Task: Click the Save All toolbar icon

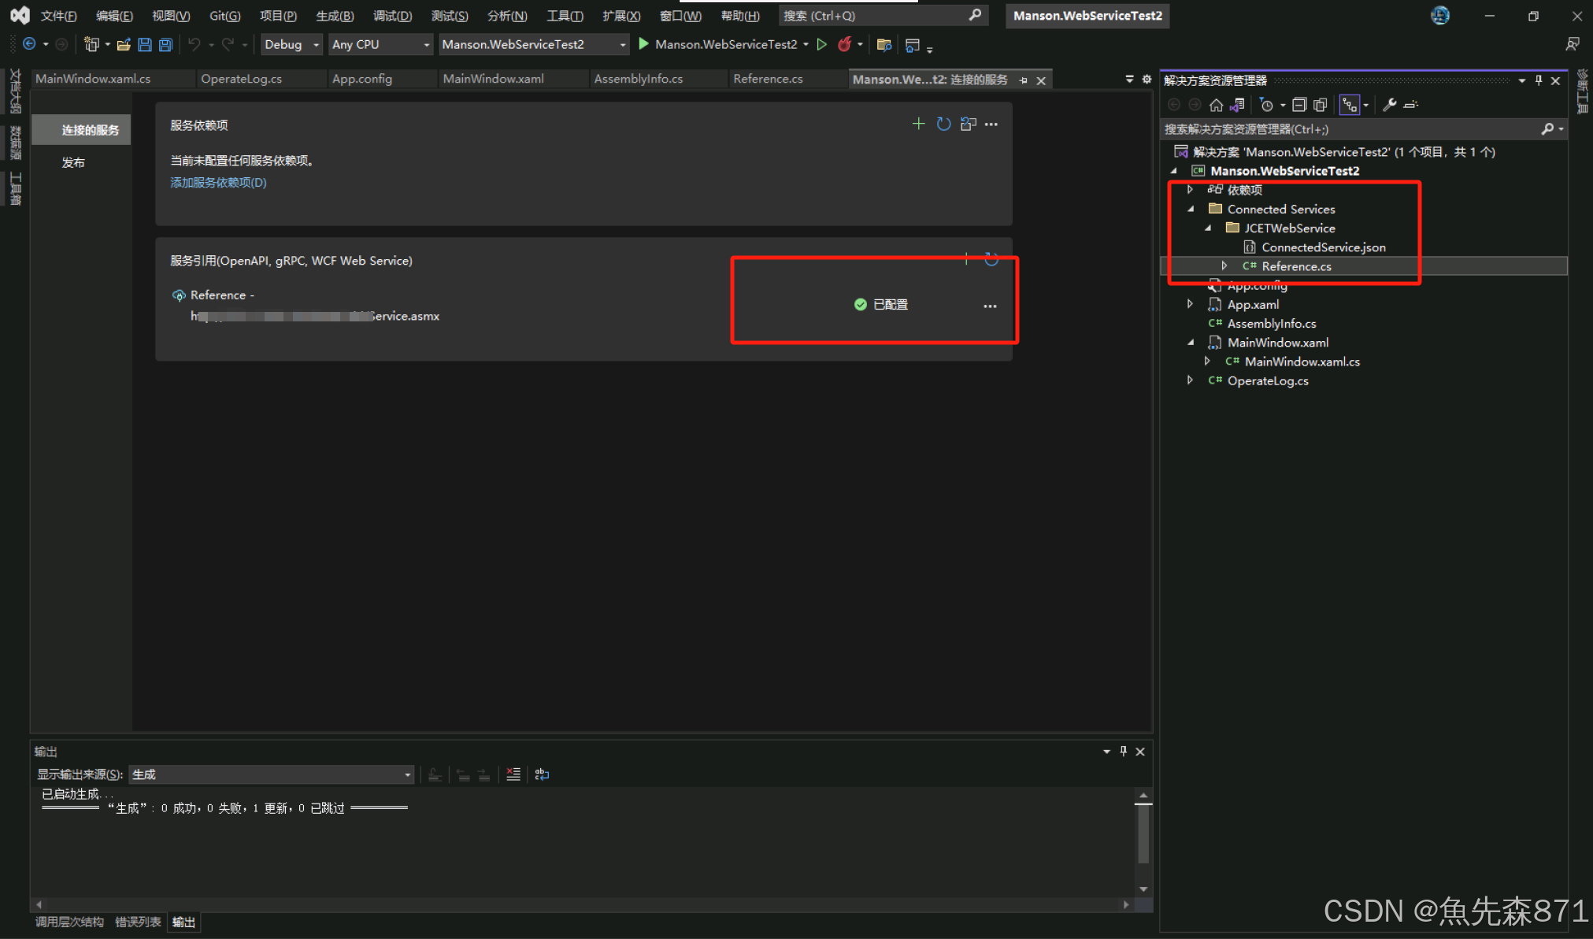Action: point(165,45)
